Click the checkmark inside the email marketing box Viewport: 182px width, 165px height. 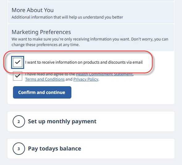coord(18,62)
